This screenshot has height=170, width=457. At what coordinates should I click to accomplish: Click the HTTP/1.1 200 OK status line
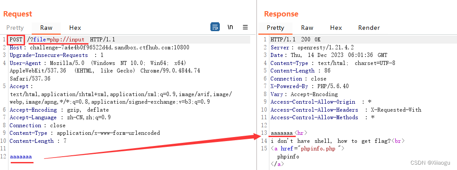pos(295,40)
